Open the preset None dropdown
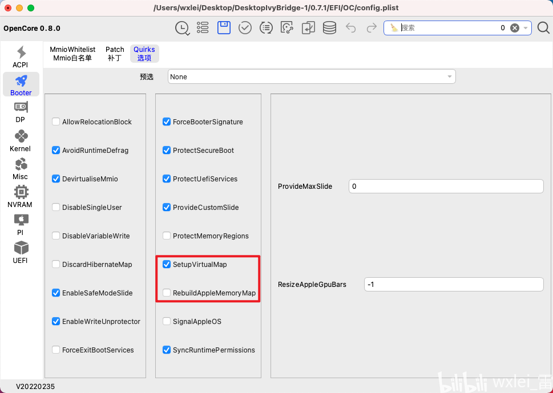This screenshot has width=553, height=393. [x=312, y=77]
